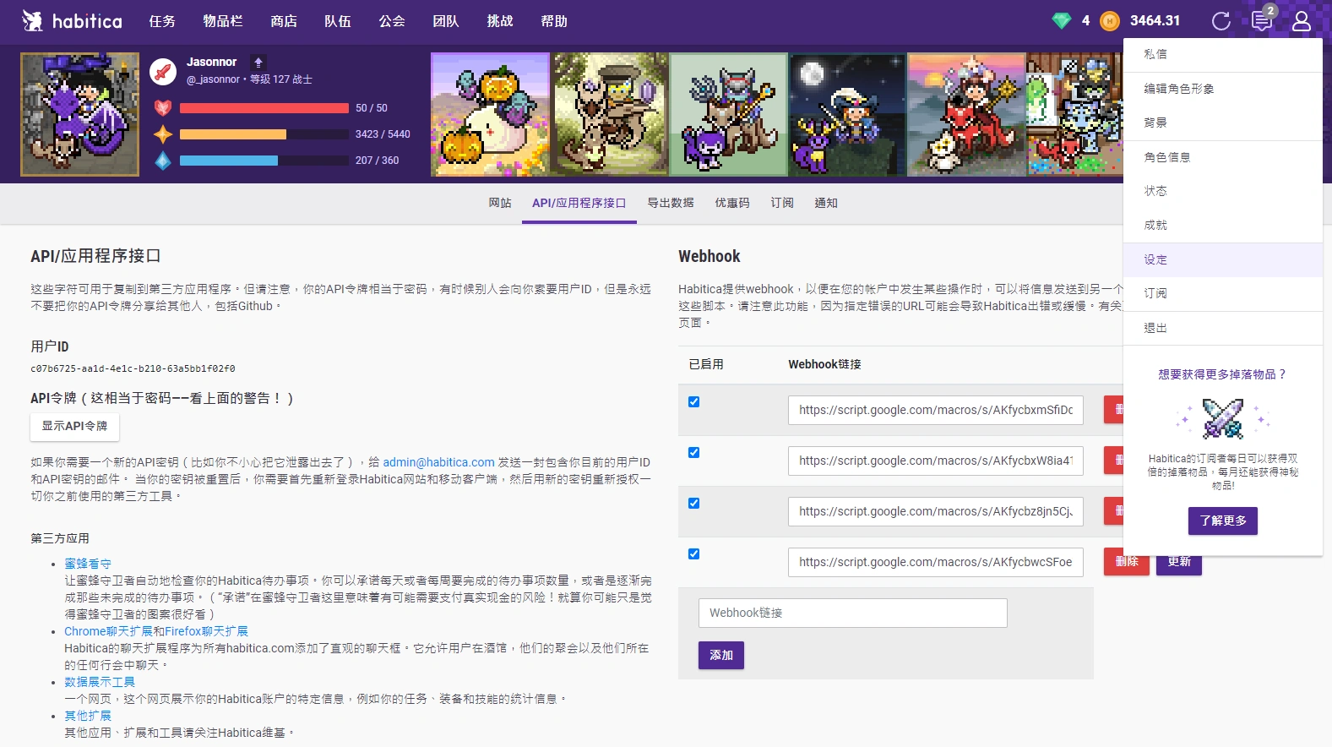Toggle the user profile menu icon
1332x747 pixels.
(x=1302, y=21)
